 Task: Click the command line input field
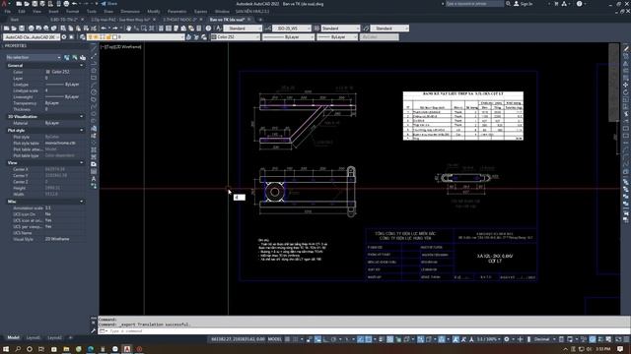[x=362, y=331]
